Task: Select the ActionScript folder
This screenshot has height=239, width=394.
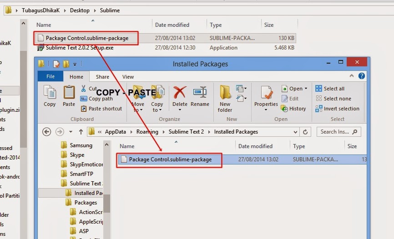Action: pyautogui.click(x=86, y=212)
